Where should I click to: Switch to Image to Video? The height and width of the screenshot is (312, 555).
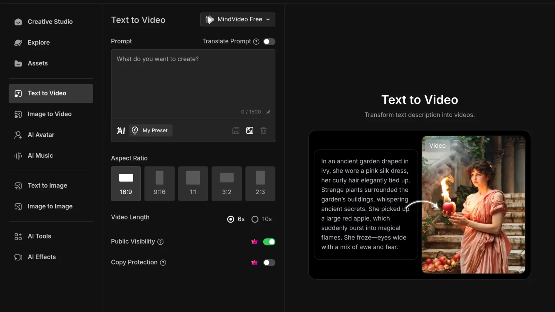pyautogui.click(x=51, y=114)
